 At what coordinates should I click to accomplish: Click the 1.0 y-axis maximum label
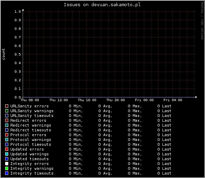pos(18,12)
